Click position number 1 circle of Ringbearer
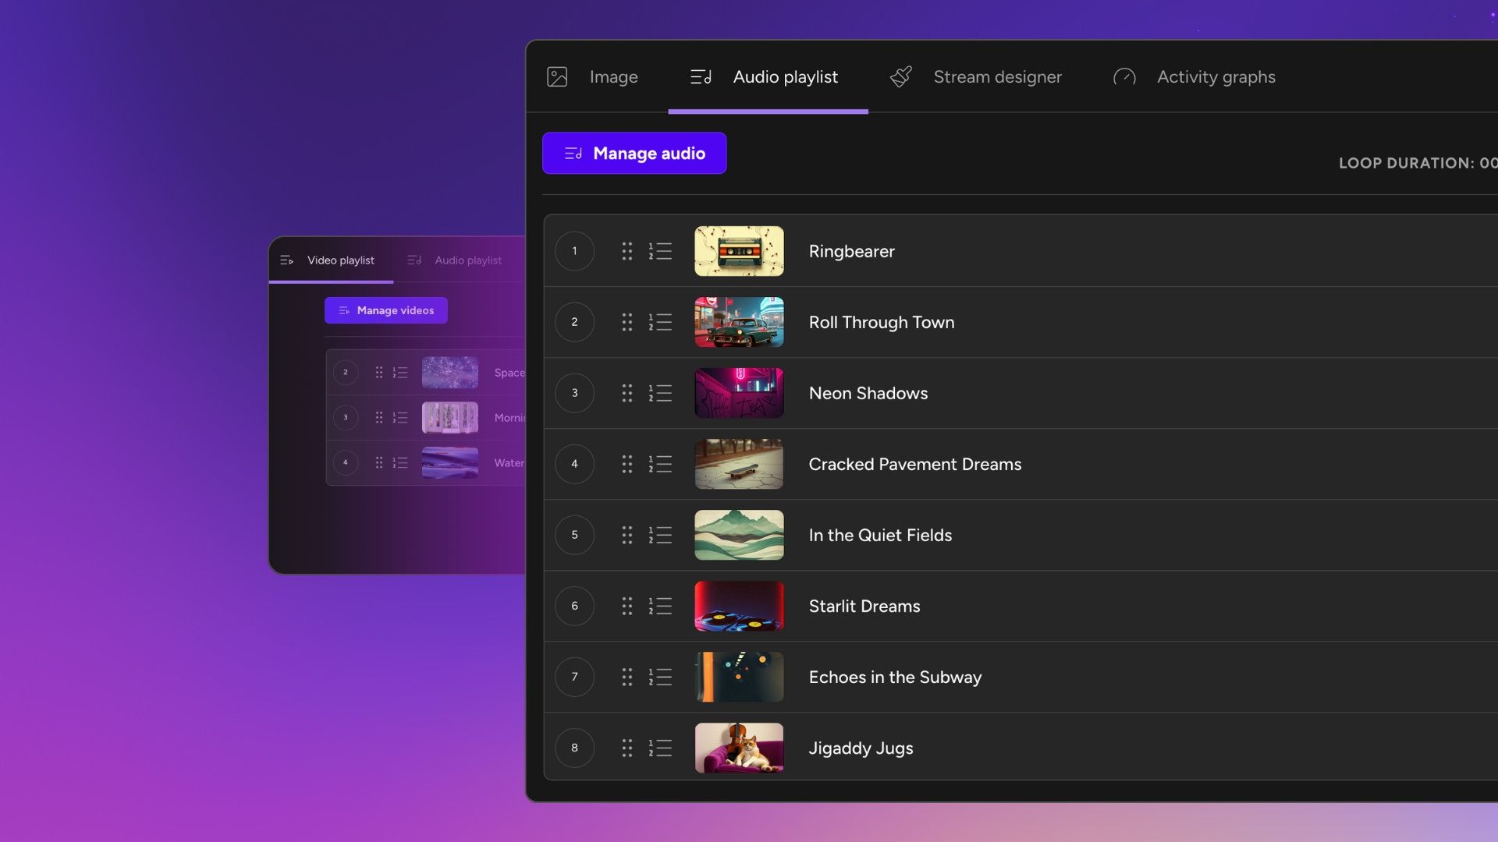This screenshot has height=842, width=1498. [574, 251]
